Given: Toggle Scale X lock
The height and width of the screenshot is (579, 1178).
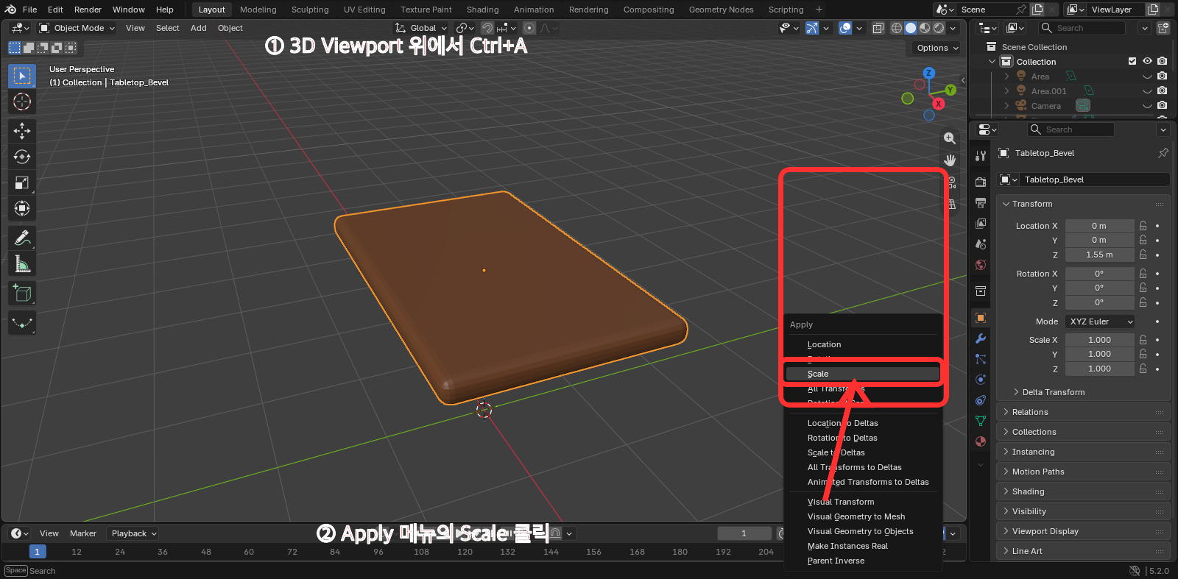Looking at the screenshot, I should tap(1143, 340).
